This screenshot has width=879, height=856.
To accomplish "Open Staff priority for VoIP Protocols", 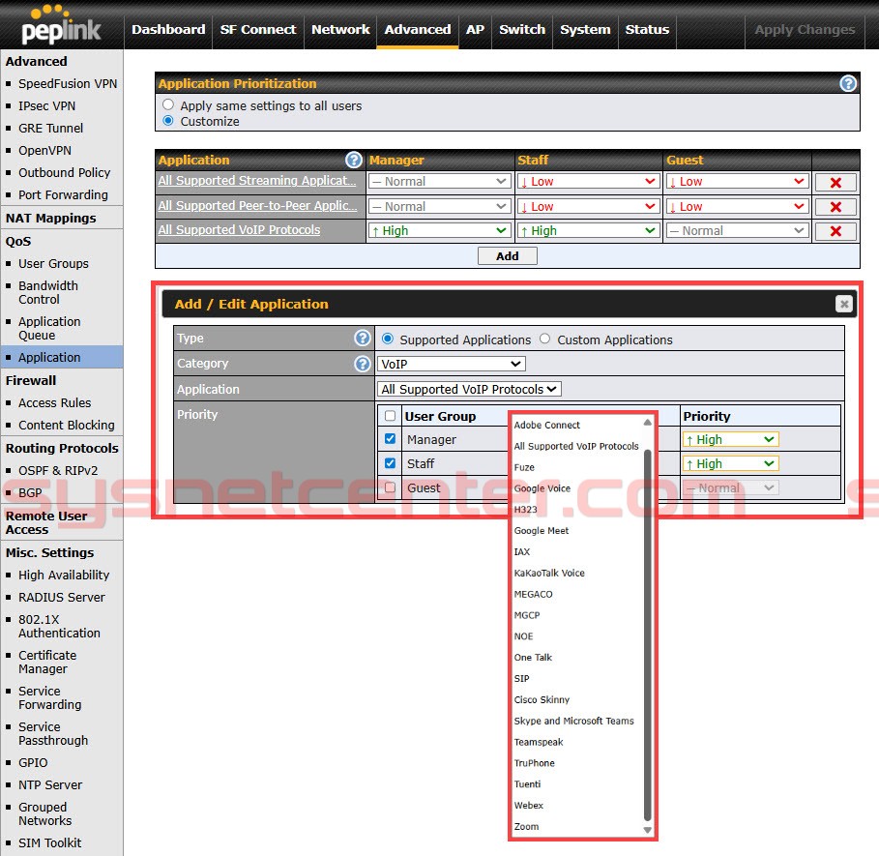I will (588, 231).
